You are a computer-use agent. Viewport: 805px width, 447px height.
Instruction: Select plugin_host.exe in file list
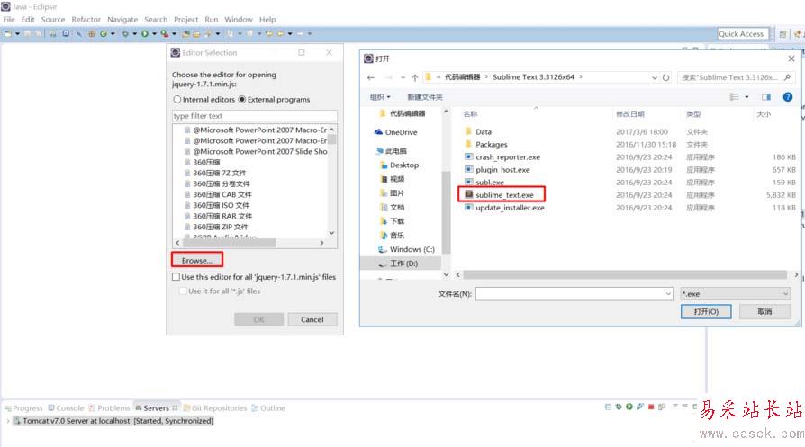tap(497, 170)
